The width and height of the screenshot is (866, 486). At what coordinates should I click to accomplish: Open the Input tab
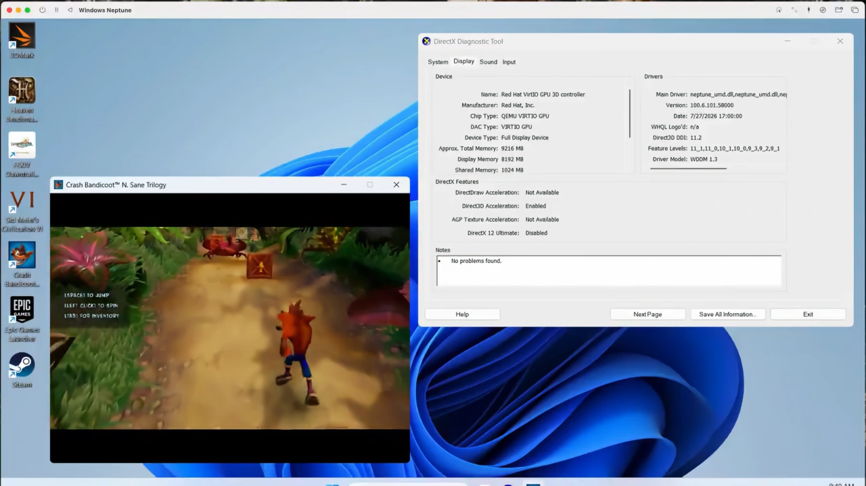point(509,62)
